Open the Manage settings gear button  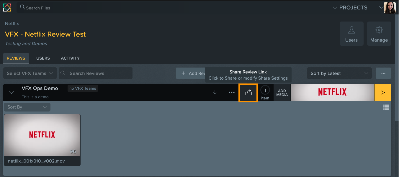tap(379, 34)
